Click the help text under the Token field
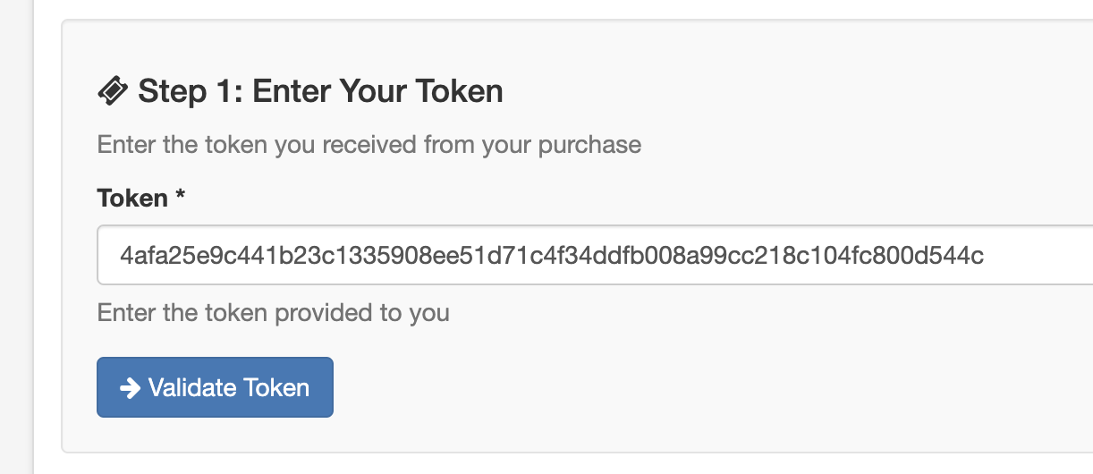The height and width of the screenshot is (474, 1093). coord(273,313)
